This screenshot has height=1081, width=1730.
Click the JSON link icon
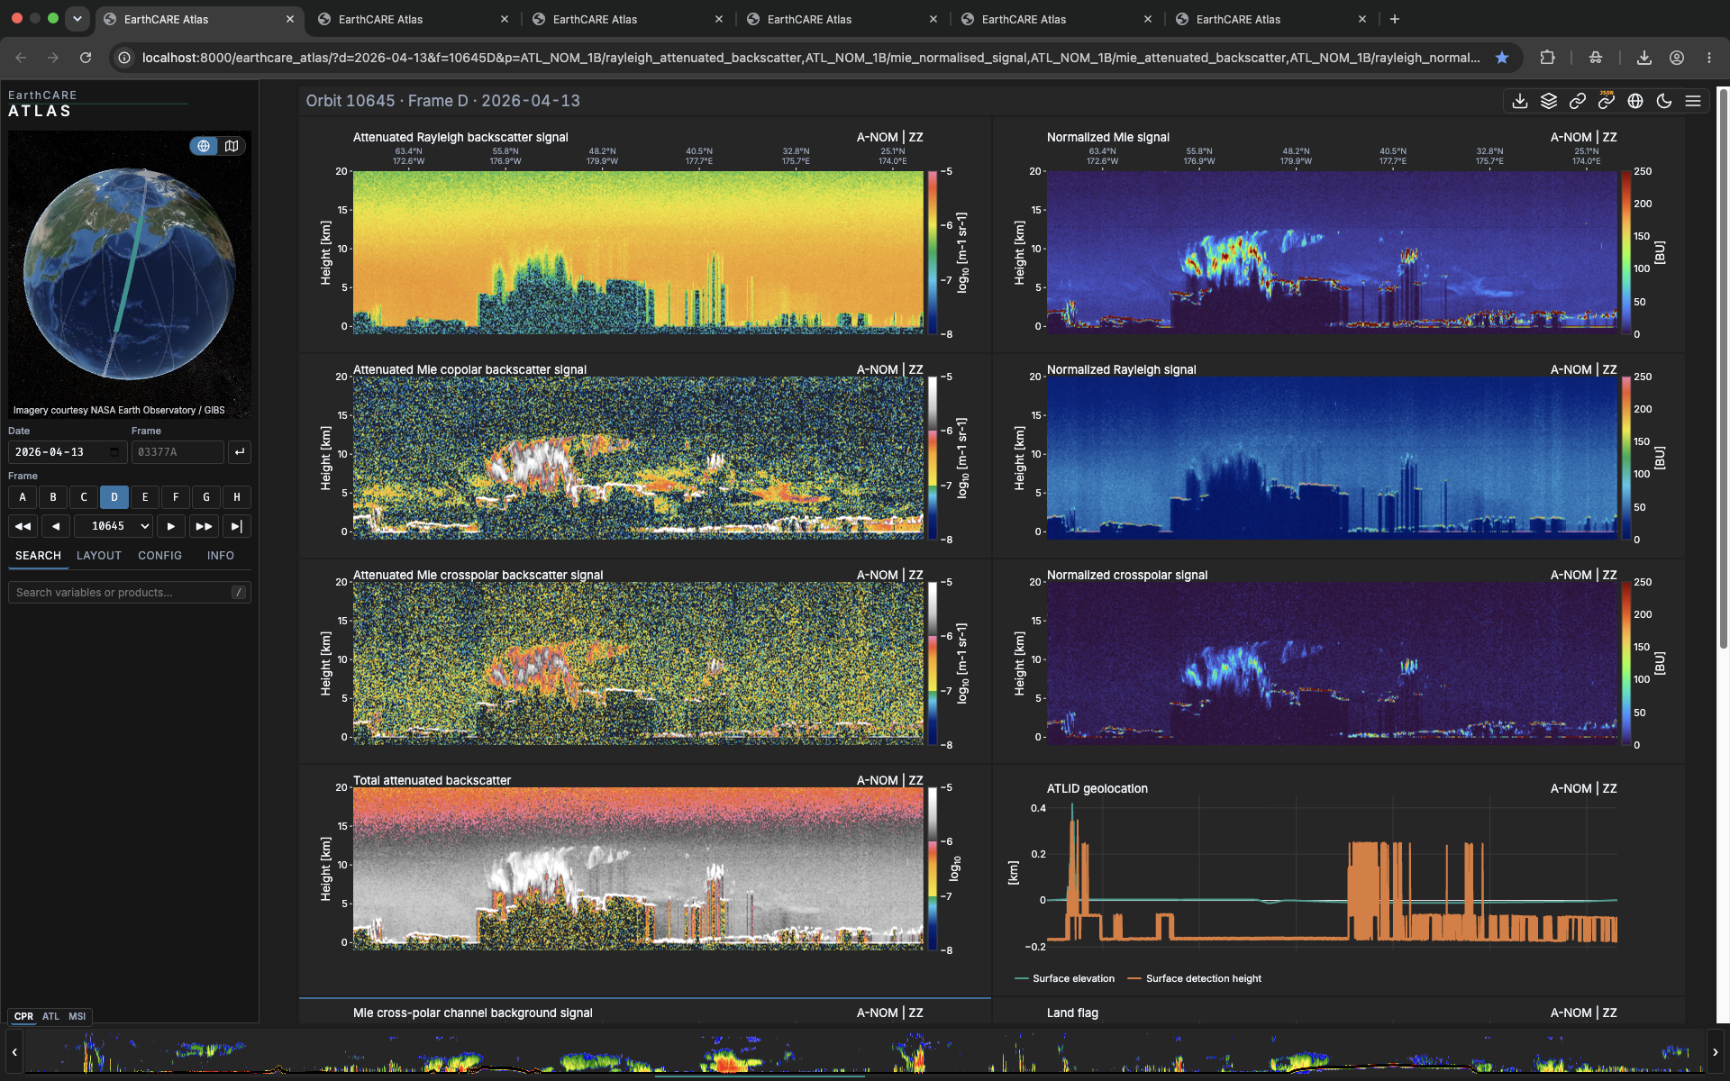(x=1607, y=101)
